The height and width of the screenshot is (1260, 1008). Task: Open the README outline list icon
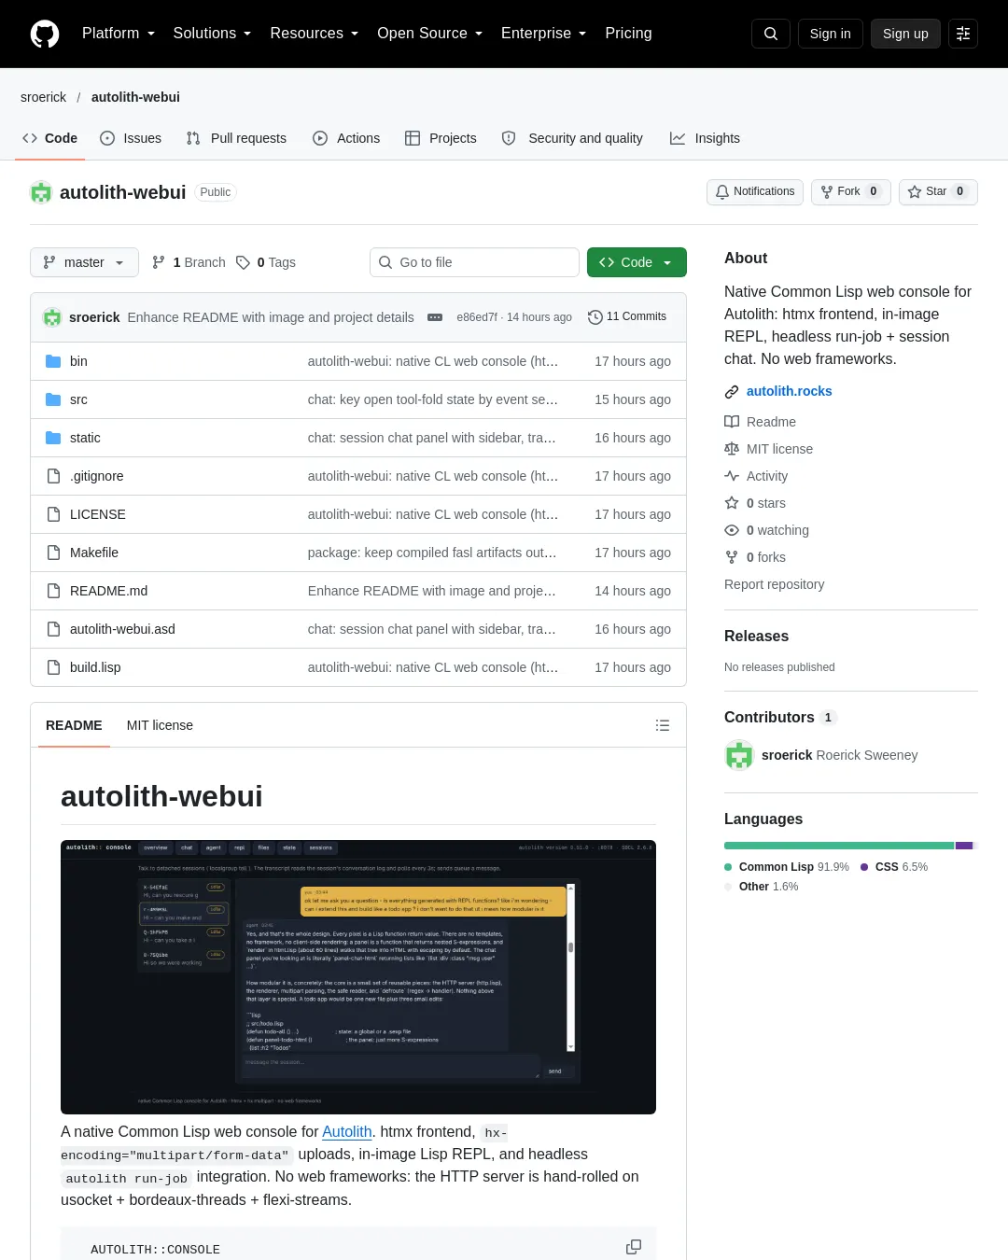click(663, 725)
